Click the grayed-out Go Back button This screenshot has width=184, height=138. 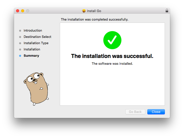click(x=135, y=112)
